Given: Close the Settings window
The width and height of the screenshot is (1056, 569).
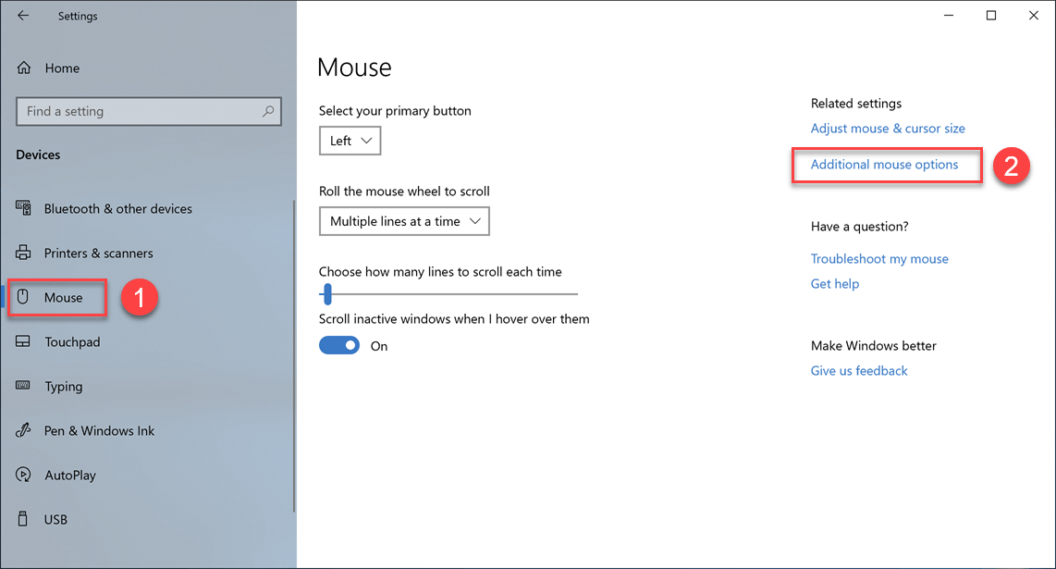Looking at the screenshot, I should tap(1033, 16).
